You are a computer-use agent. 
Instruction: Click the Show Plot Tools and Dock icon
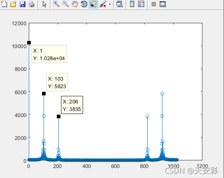click(162, 4)
